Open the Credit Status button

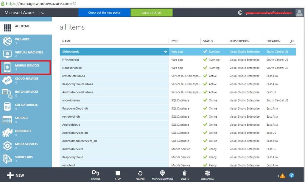coord(151,13)
